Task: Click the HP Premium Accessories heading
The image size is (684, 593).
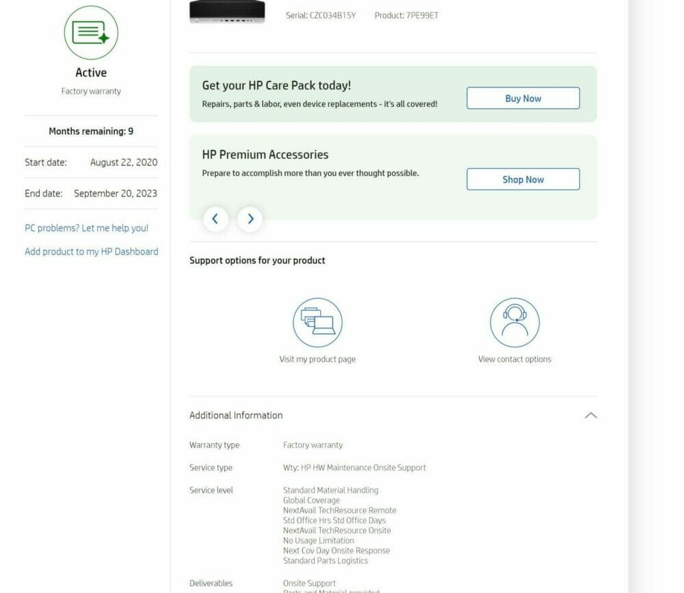Action: pyautogui.click(x=265, y=155)
